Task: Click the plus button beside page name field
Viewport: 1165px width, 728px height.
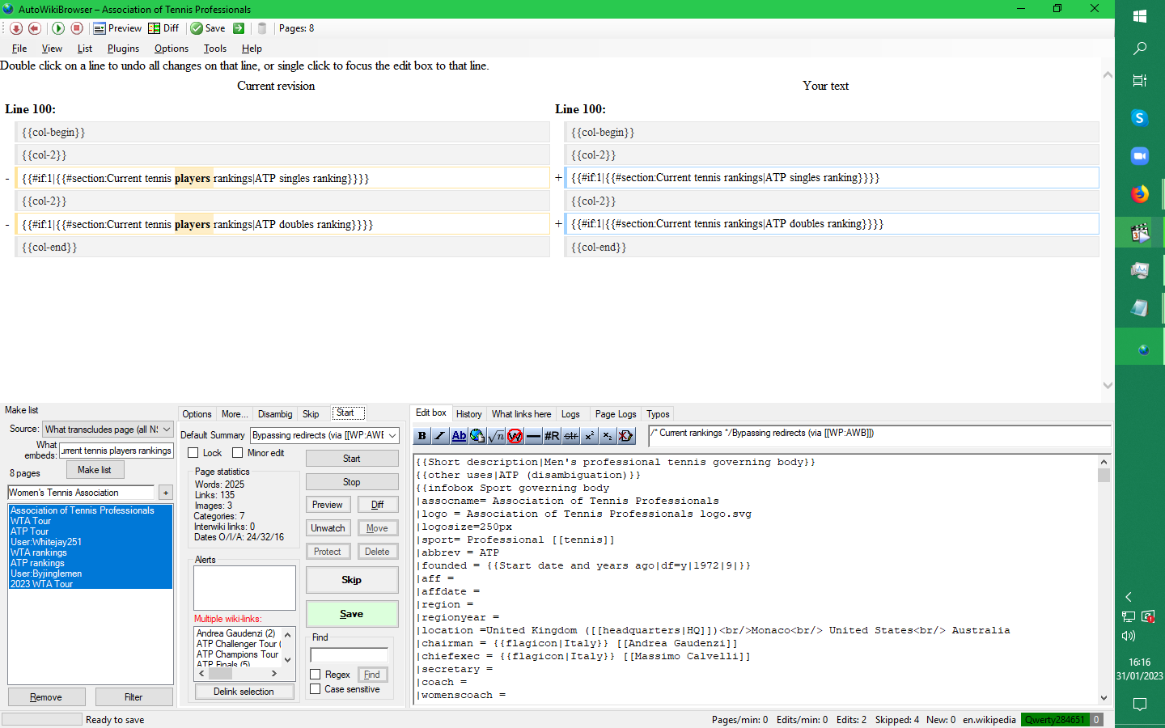Action: tap(166, 493)
